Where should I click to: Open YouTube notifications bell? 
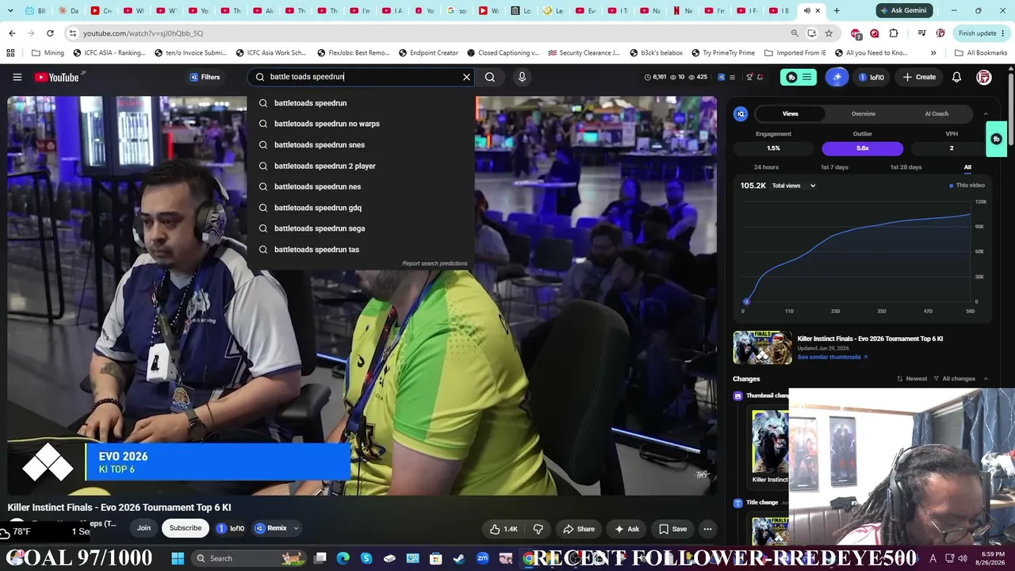tap(956, 77)
